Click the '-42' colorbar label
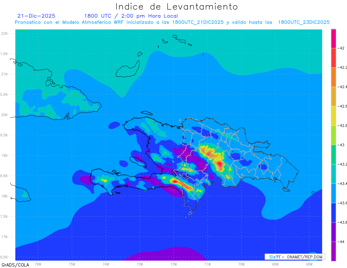The height and width of the screenshot is (268, 347). [x=341, y=48]
